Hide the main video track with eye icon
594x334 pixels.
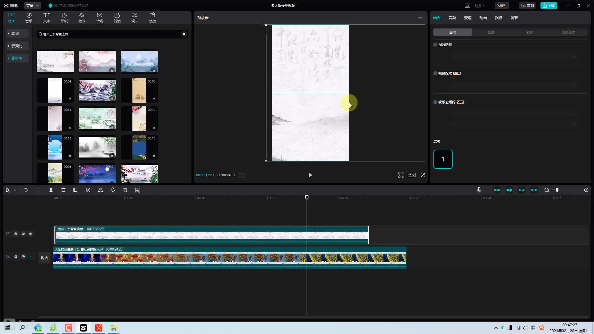coord(23,256)
